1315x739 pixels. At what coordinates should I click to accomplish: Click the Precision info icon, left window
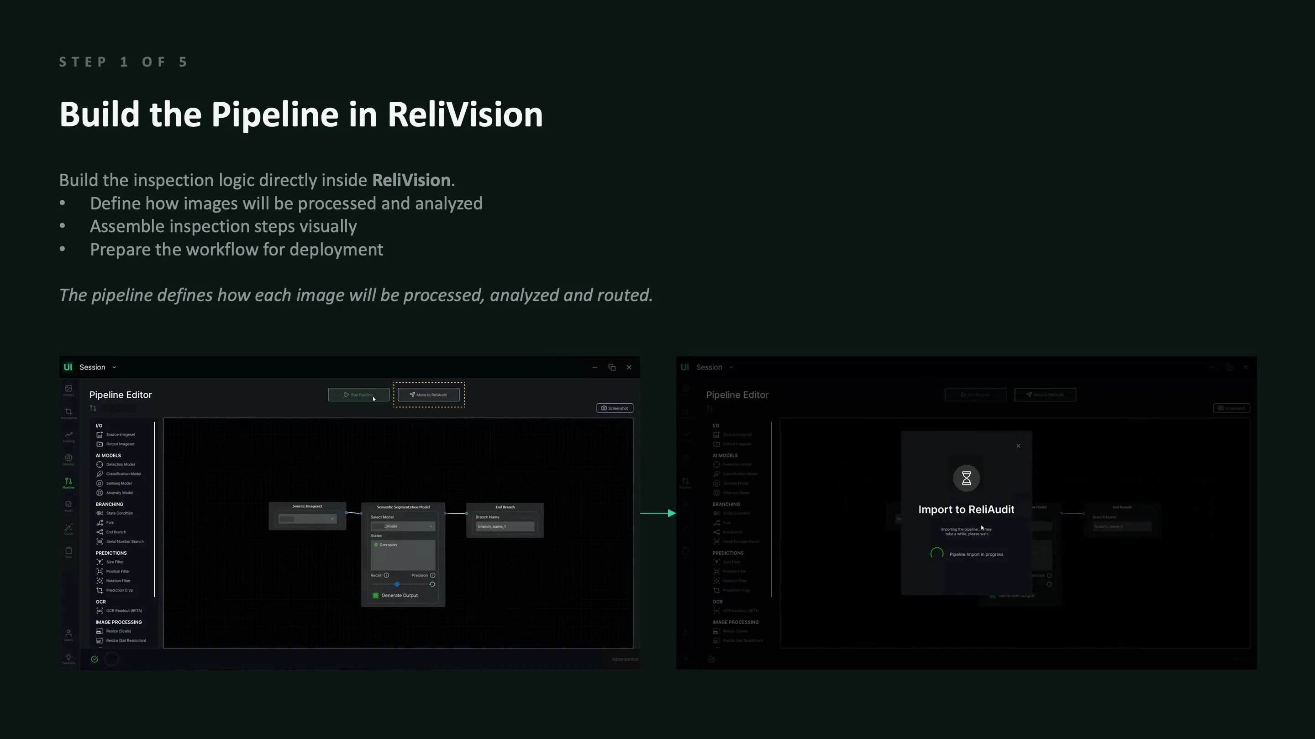[433, 575]
